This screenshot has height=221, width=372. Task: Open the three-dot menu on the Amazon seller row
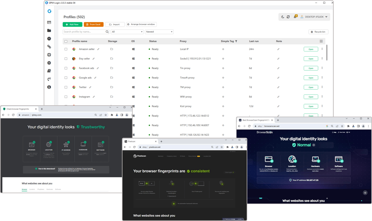pyautogui.click(x=322, y=49)
